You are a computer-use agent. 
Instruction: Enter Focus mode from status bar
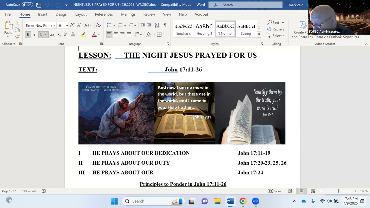tap(275, 191)
